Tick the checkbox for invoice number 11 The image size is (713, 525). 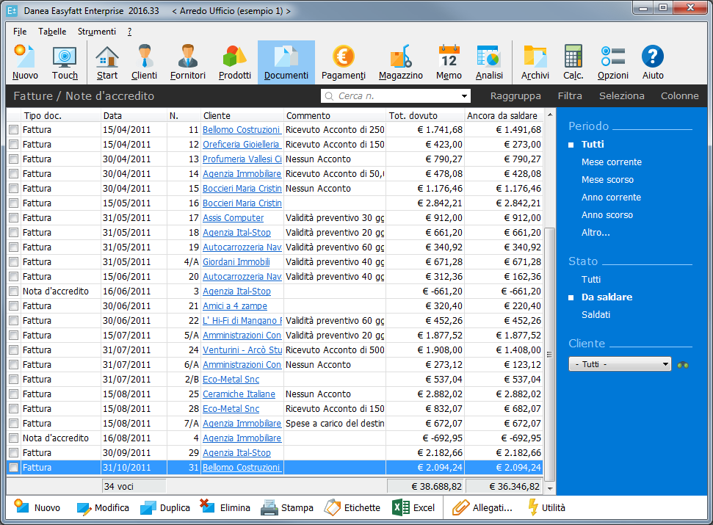pos(13,130)
